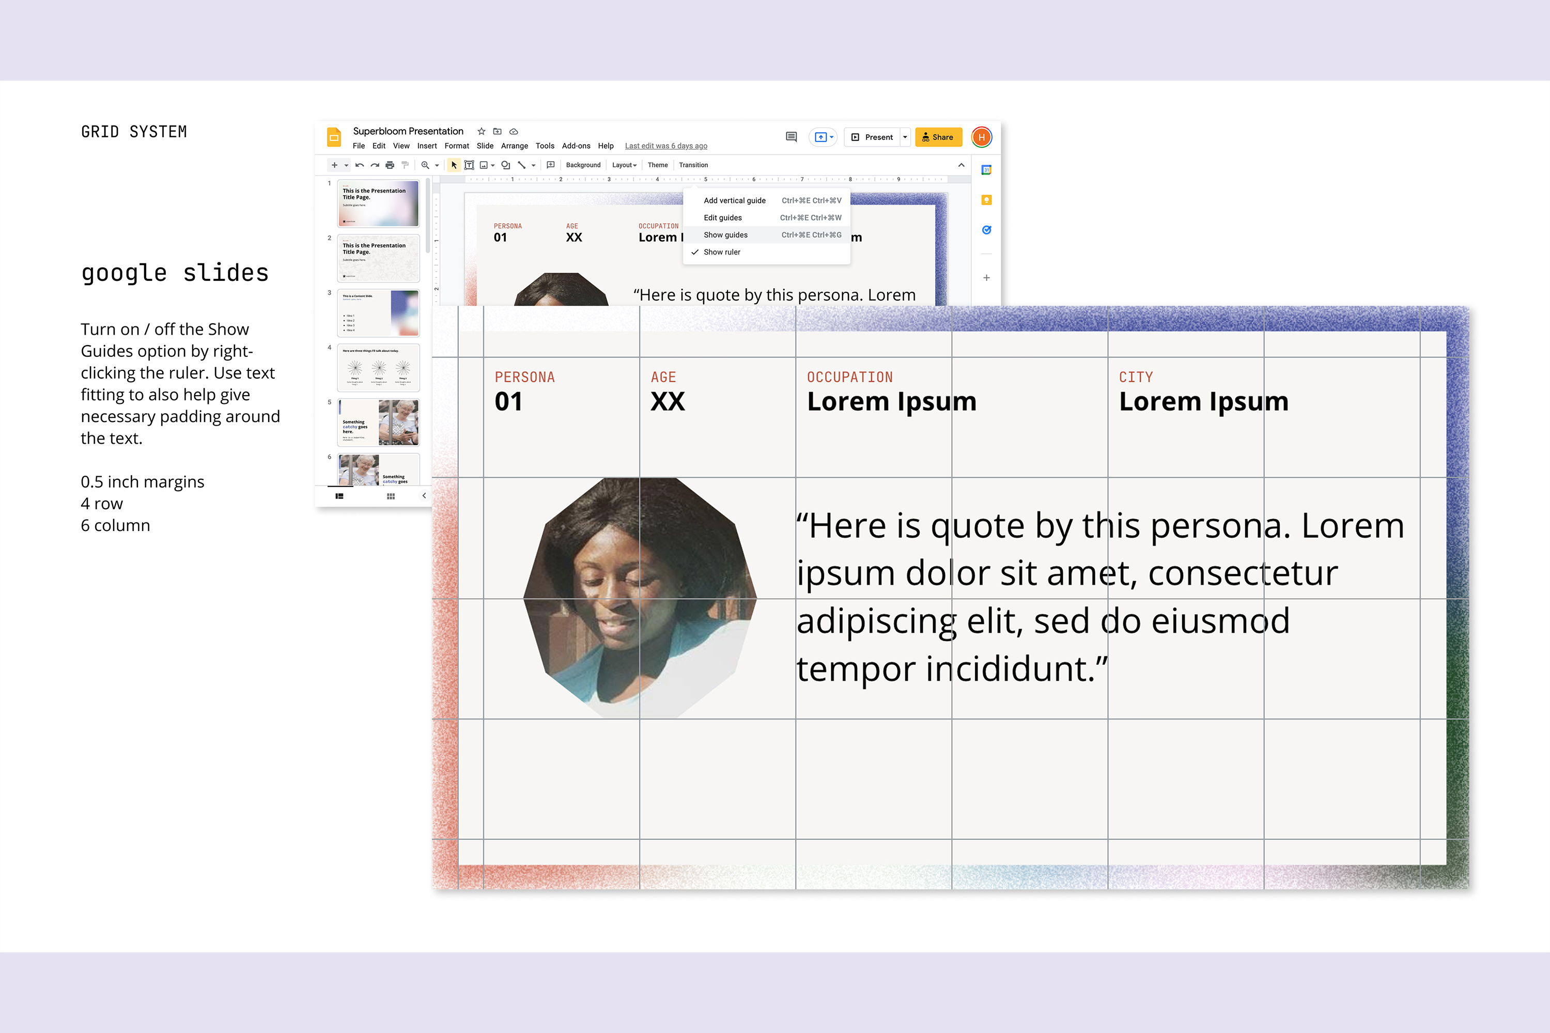This screenshot has height=1033, width=1550.
Task: Expand the present-to-meeting dropdown arrow
Action: tap(832, 137)
